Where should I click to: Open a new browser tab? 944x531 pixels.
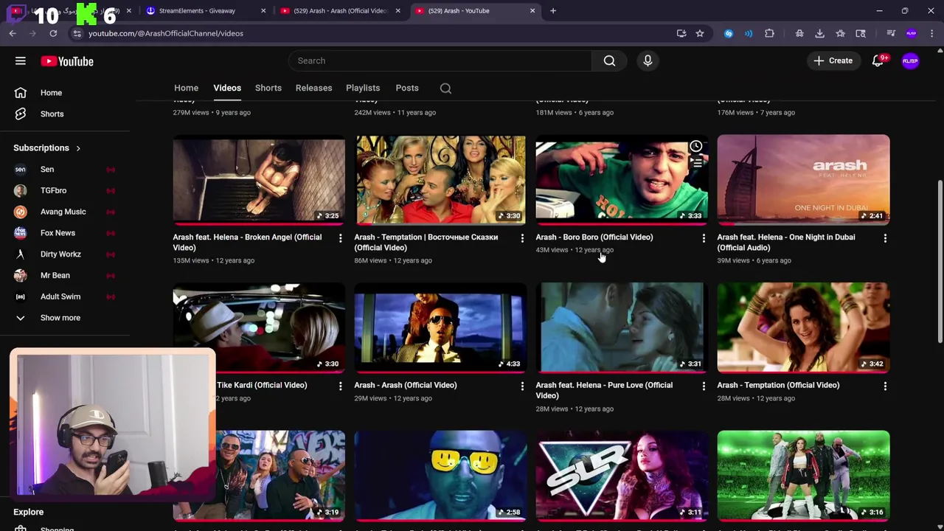click(553, 11)
